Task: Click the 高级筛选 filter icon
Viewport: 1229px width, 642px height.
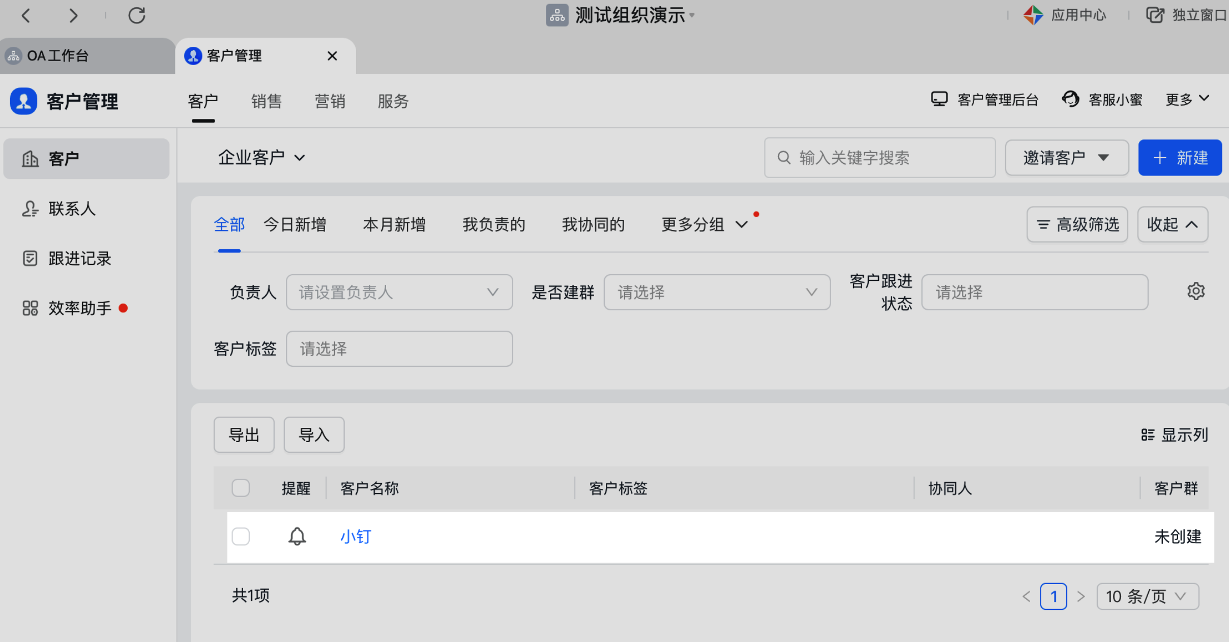Action: [x=1043, y=224]
